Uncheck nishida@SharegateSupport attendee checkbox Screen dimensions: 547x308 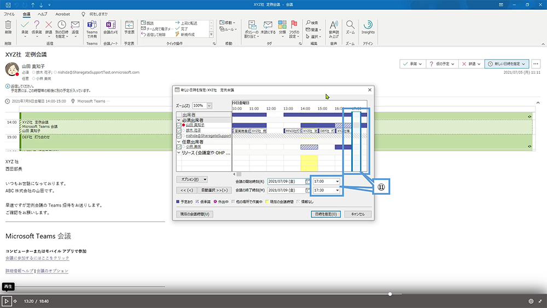[x=179, y=136]
